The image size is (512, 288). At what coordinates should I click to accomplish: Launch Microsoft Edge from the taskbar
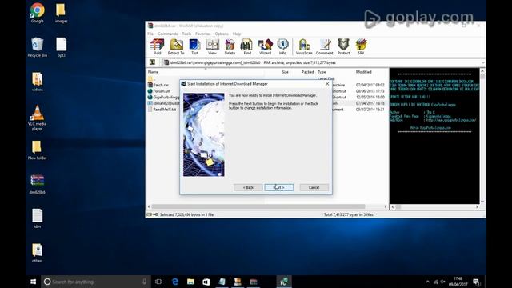175,282
